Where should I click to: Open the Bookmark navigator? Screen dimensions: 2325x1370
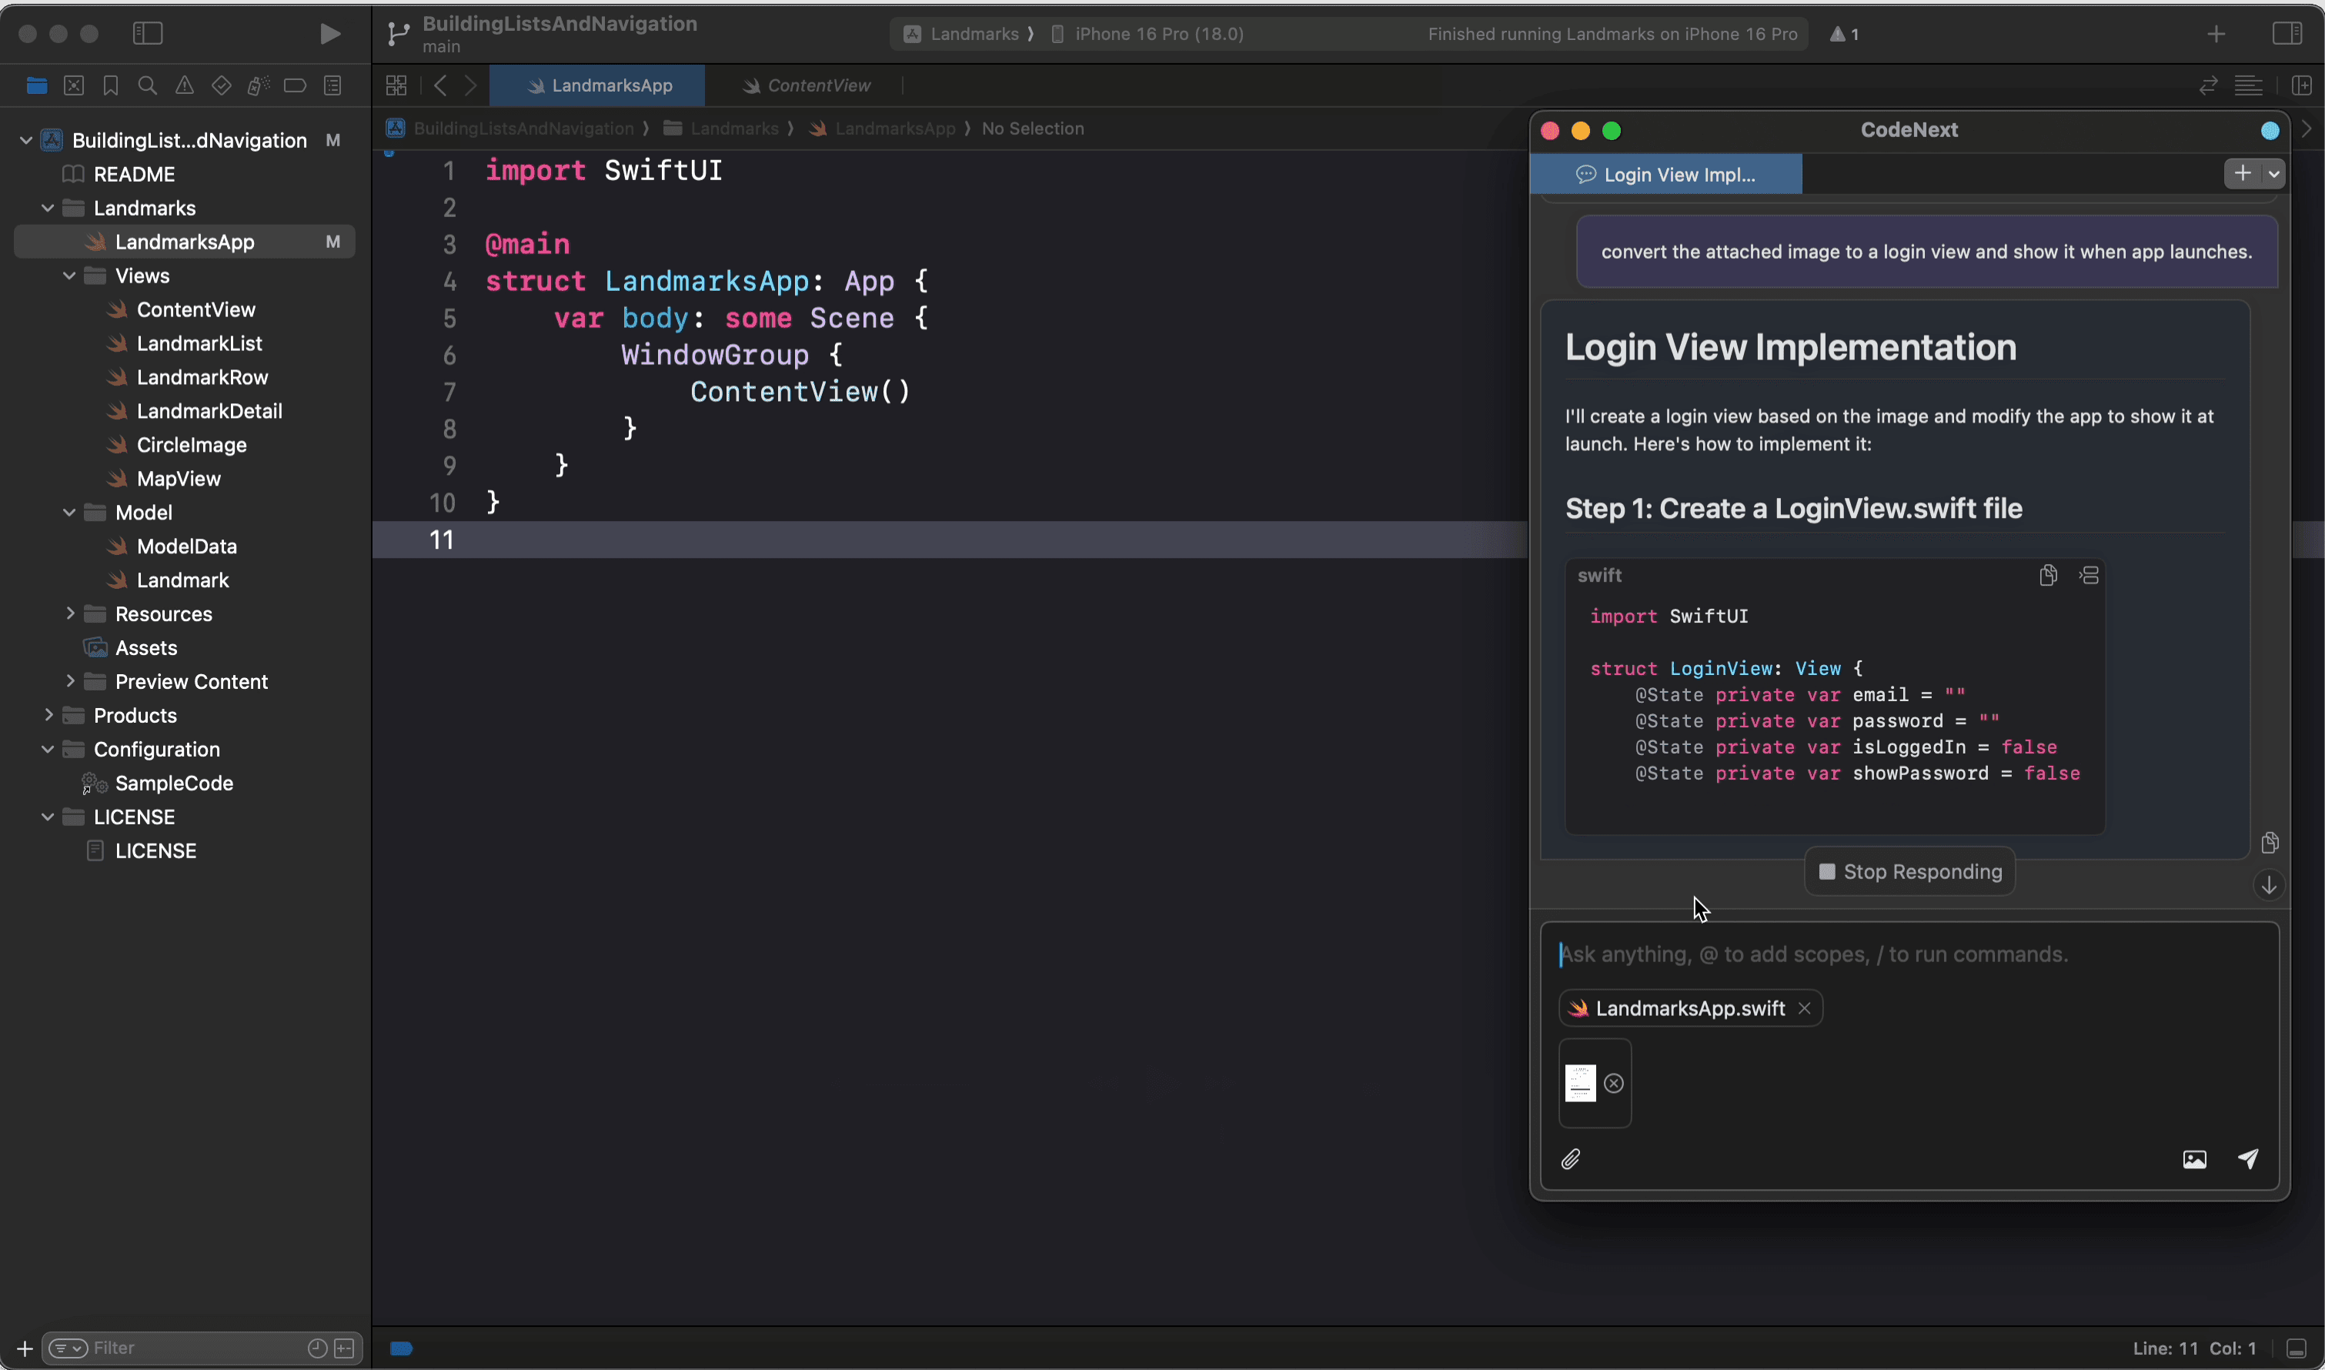pyautogui.click(x=111, y=86)
